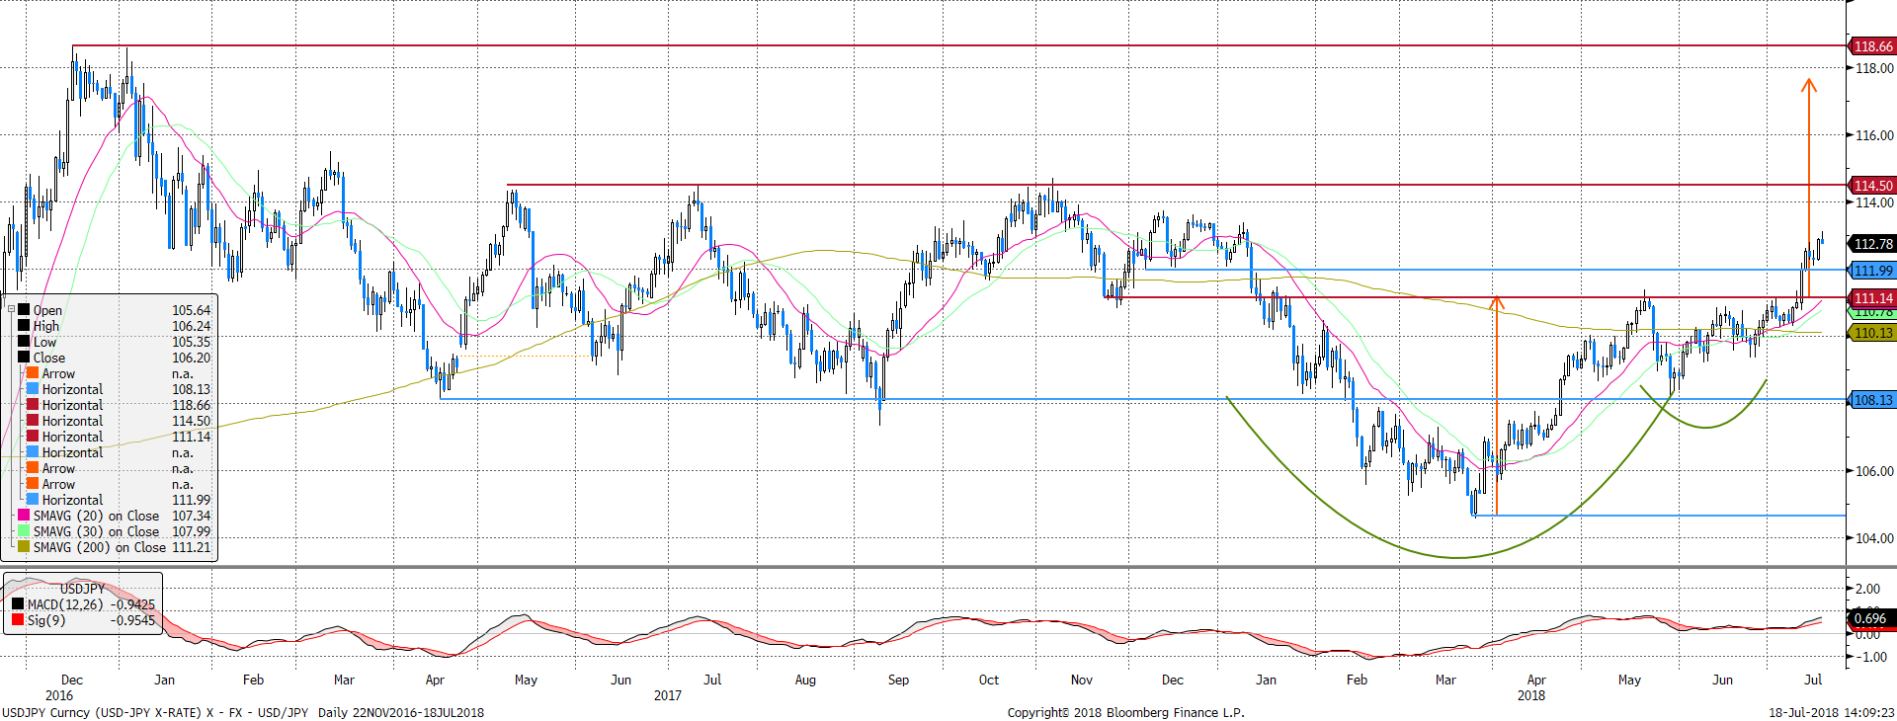Click the black swatch beside Close
This screenshot has width=1897, height=721.
[x=24, y=358]
